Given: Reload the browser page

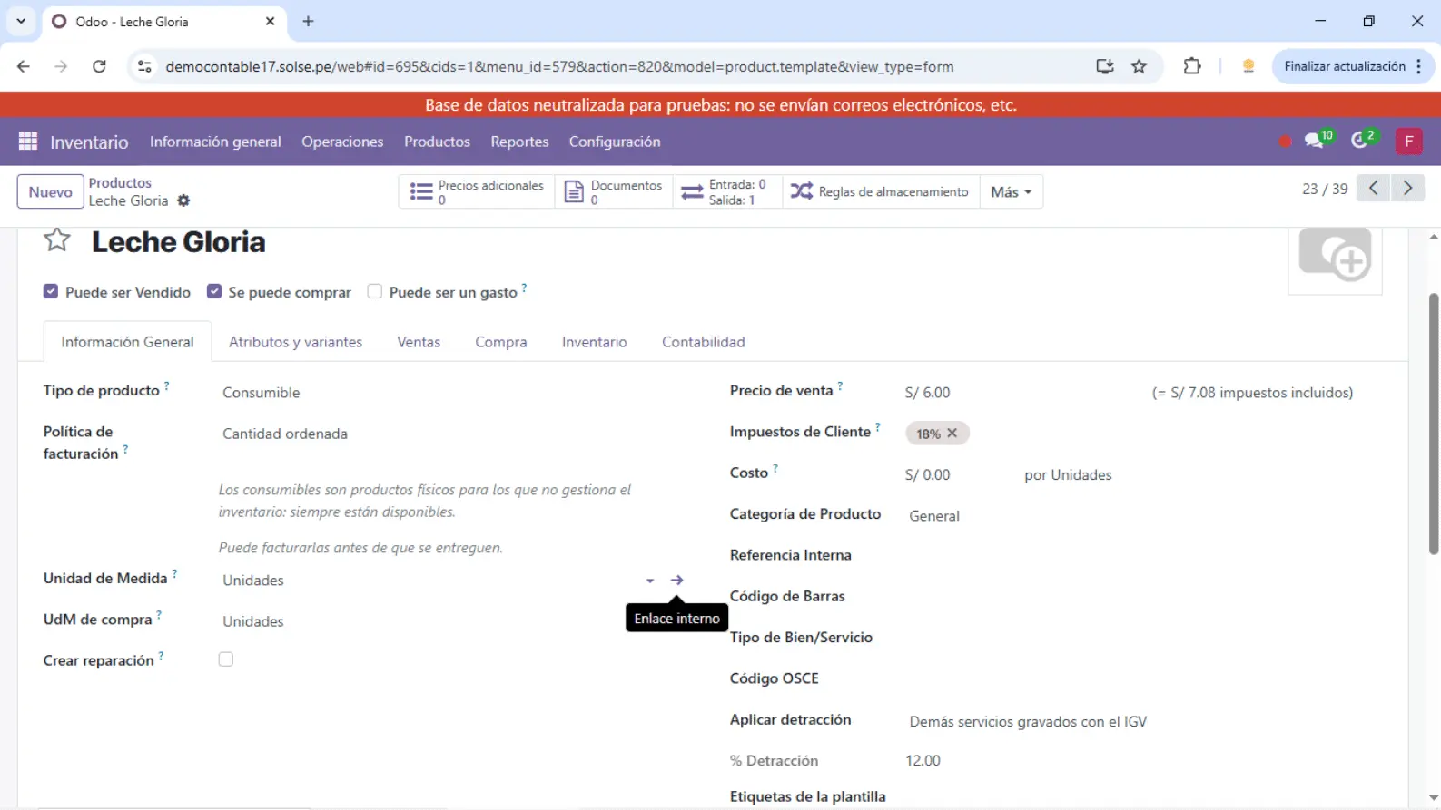Looking at the screenshot, I should (x=99, y=66).
